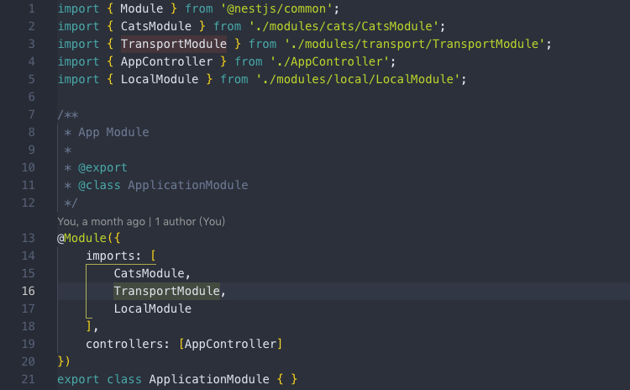Click 'ApplicationModule' class name on line 21
This screenshot has height=390, width=630.
pos(209,380)
